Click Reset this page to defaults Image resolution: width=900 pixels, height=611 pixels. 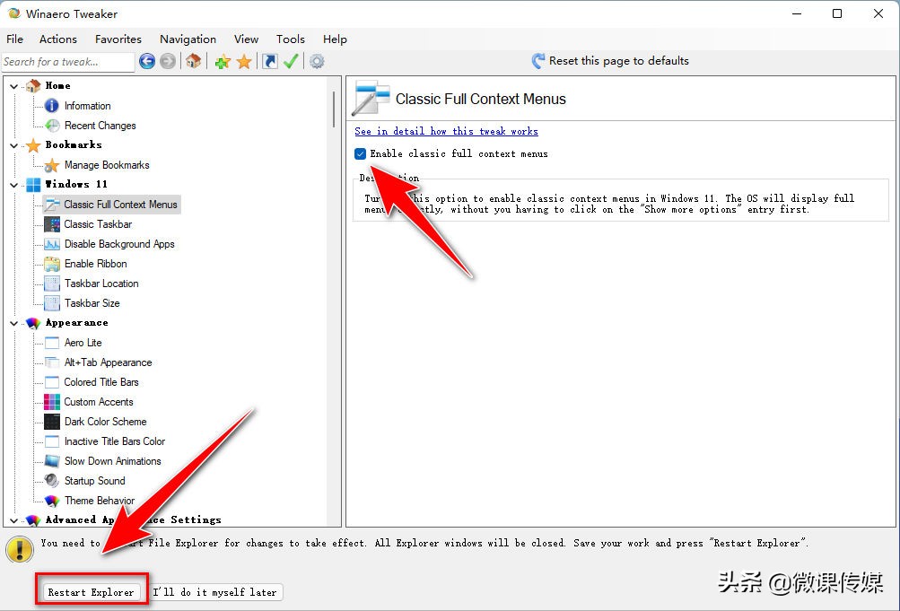(610, 61)
